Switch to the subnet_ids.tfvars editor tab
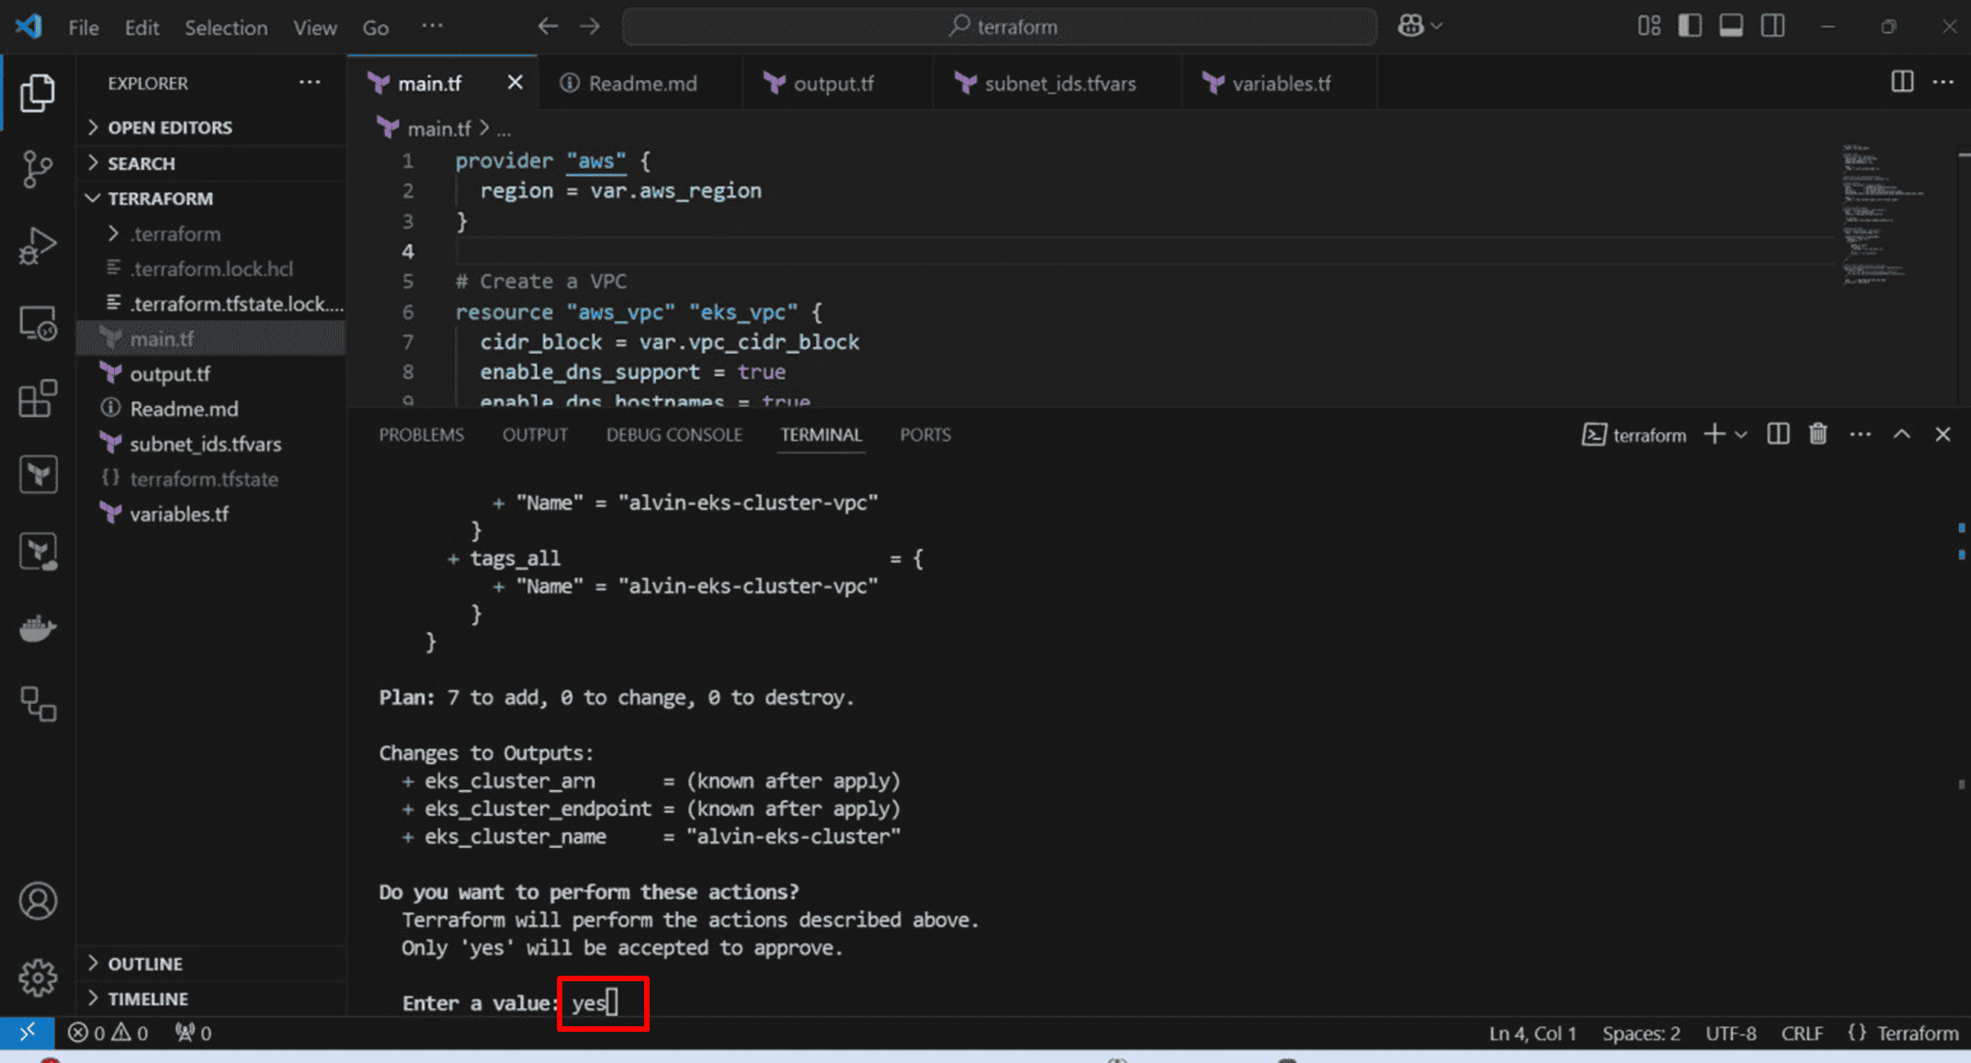This screenshot has width=1971, height=1063. point(1059,84)
